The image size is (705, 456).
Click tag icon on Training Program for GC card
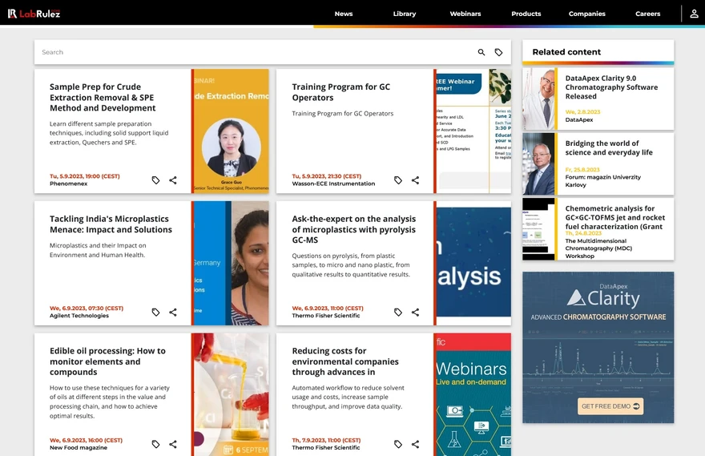pyautogui.click(x=398, y=180)
